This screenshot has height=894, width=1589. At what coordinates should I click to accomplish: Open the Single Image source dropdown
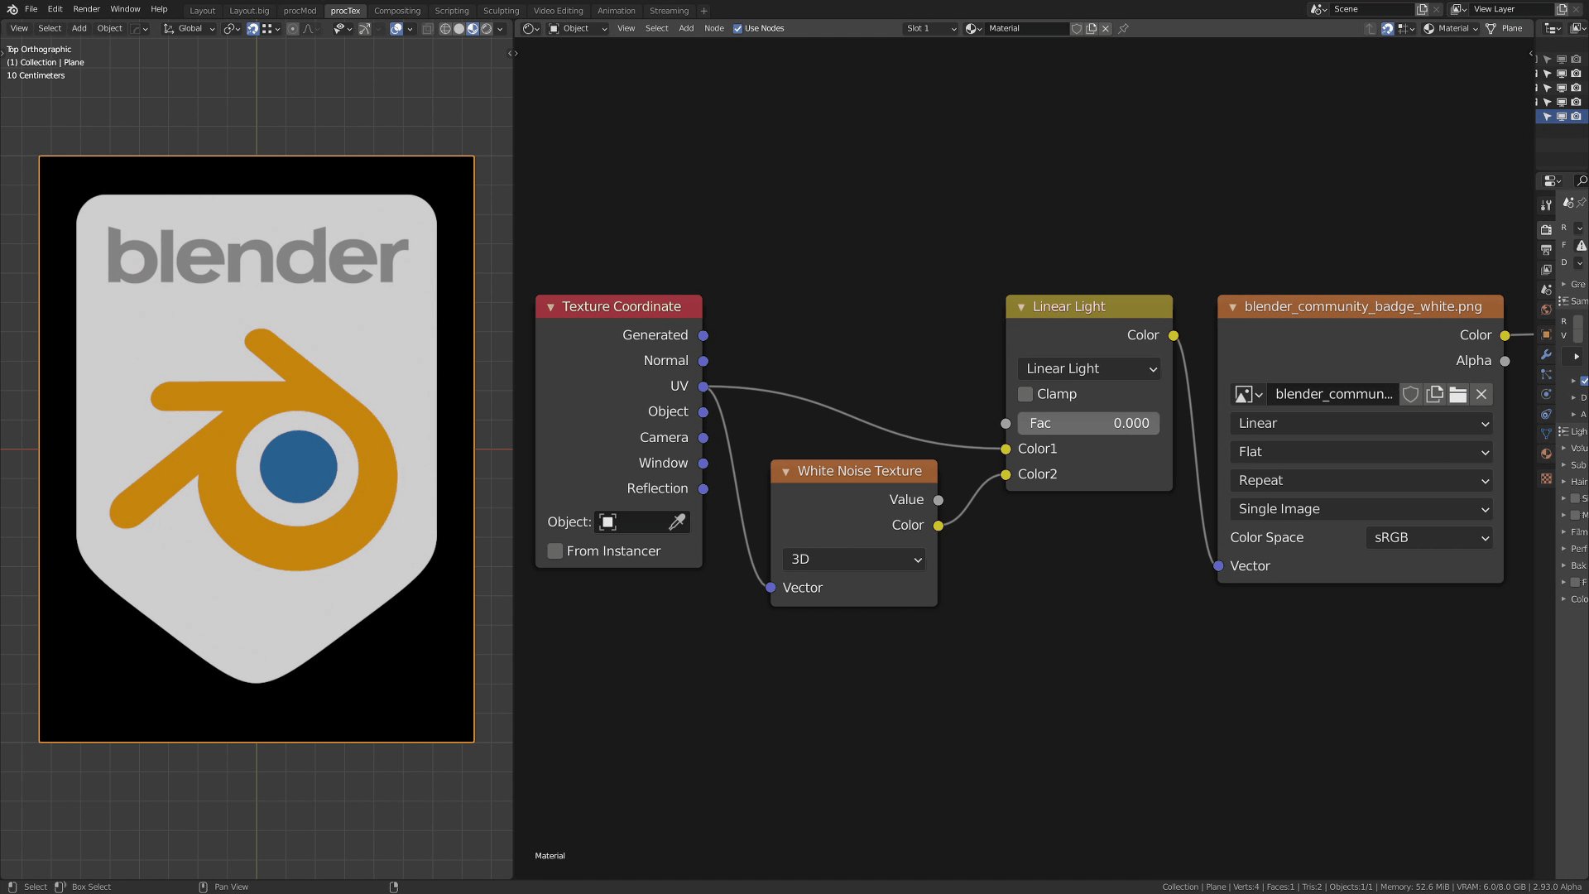click(x=1361, y=509)
